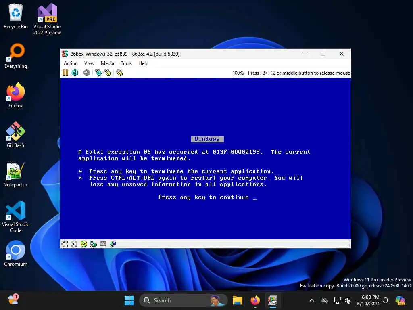Hard reset the emulated machine
Viewport: 413px width, 310px height.
pos(75,73)
